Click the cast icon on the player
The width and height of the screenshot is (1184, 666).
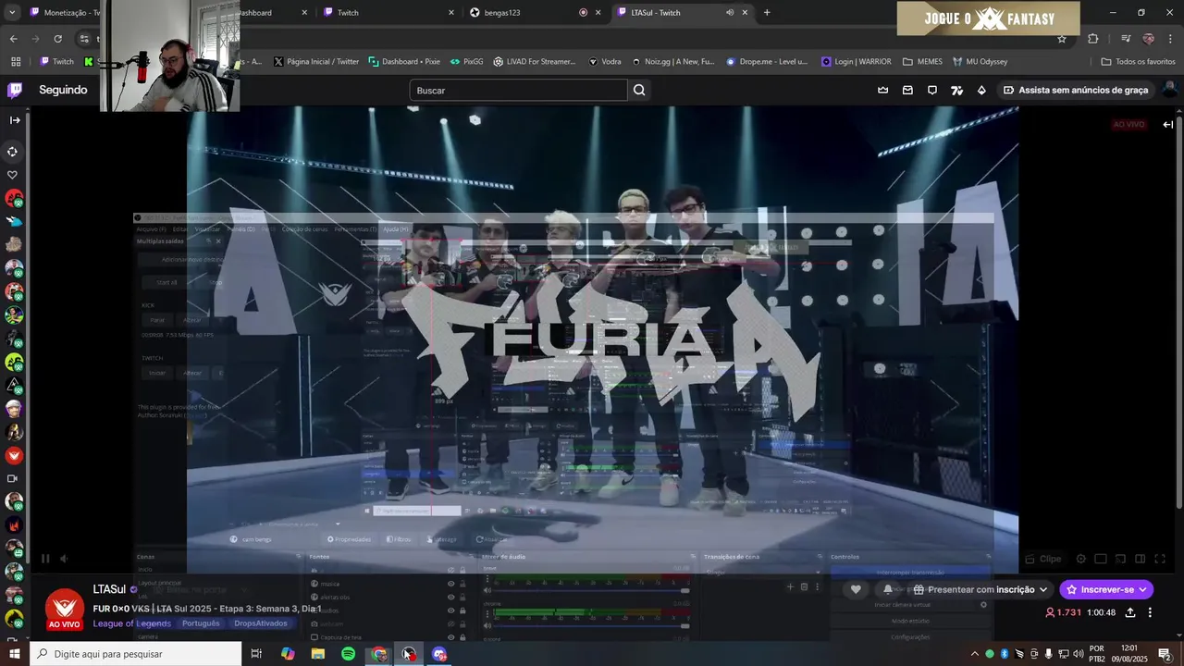(1120, 559)
